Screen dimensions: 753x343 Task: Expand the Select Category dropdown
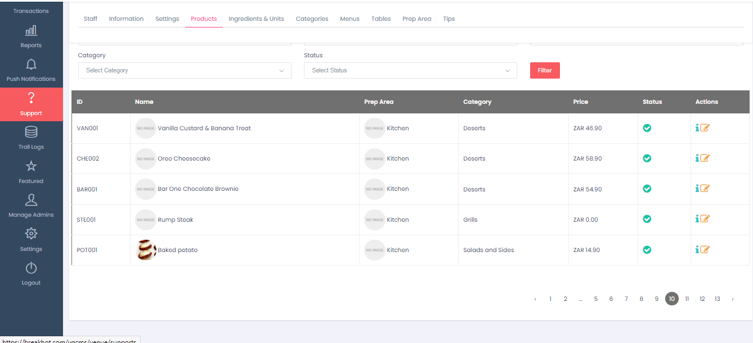coord(185,70)
